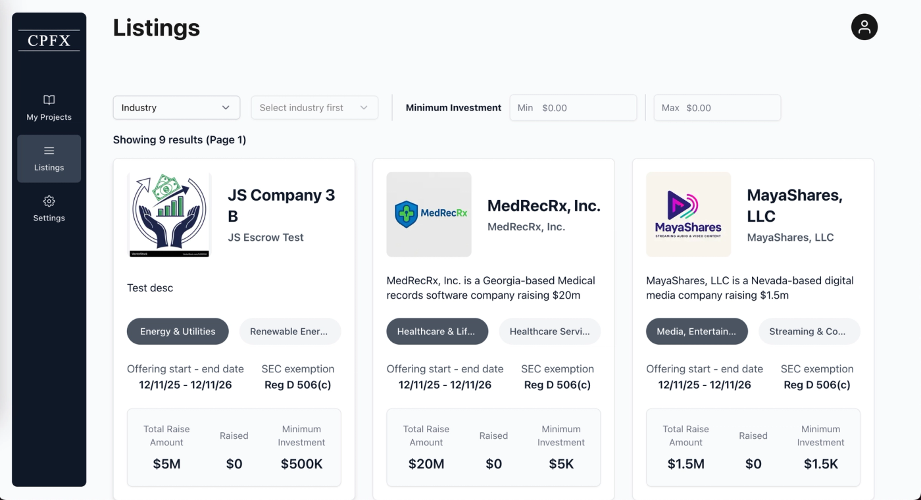Select the Listings hamburger icon
This screenshot has width=921, height=500.
[49, 151]
